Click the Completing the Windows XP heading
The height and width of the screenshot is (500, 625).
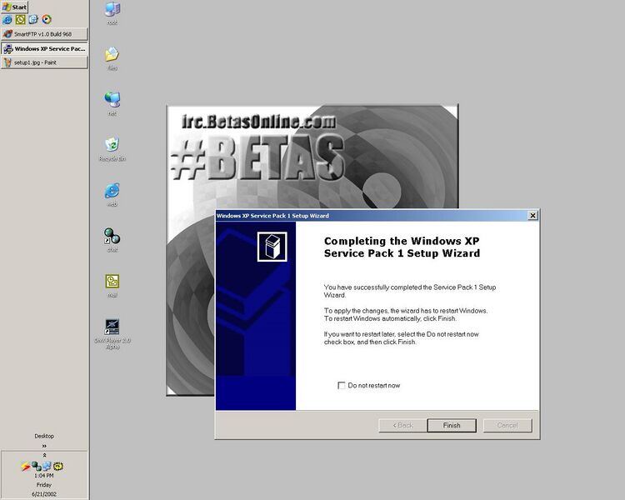click(x=402, y=247)
